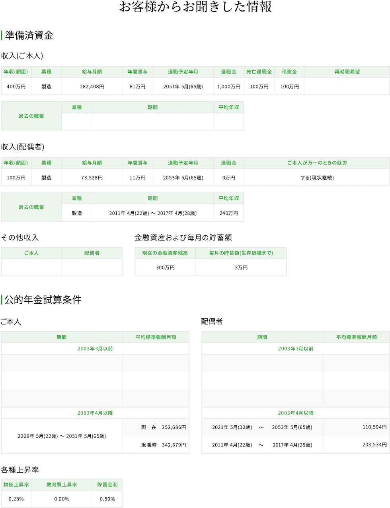The image size is (390, 508).
Task: Click the 年収(額面) column header
Action: pos(16,72)
